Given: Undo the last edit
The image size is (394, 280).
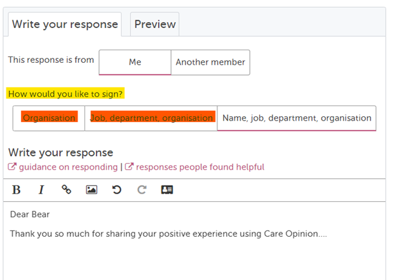Looking at the screenshot, I should tap(117, 189).
